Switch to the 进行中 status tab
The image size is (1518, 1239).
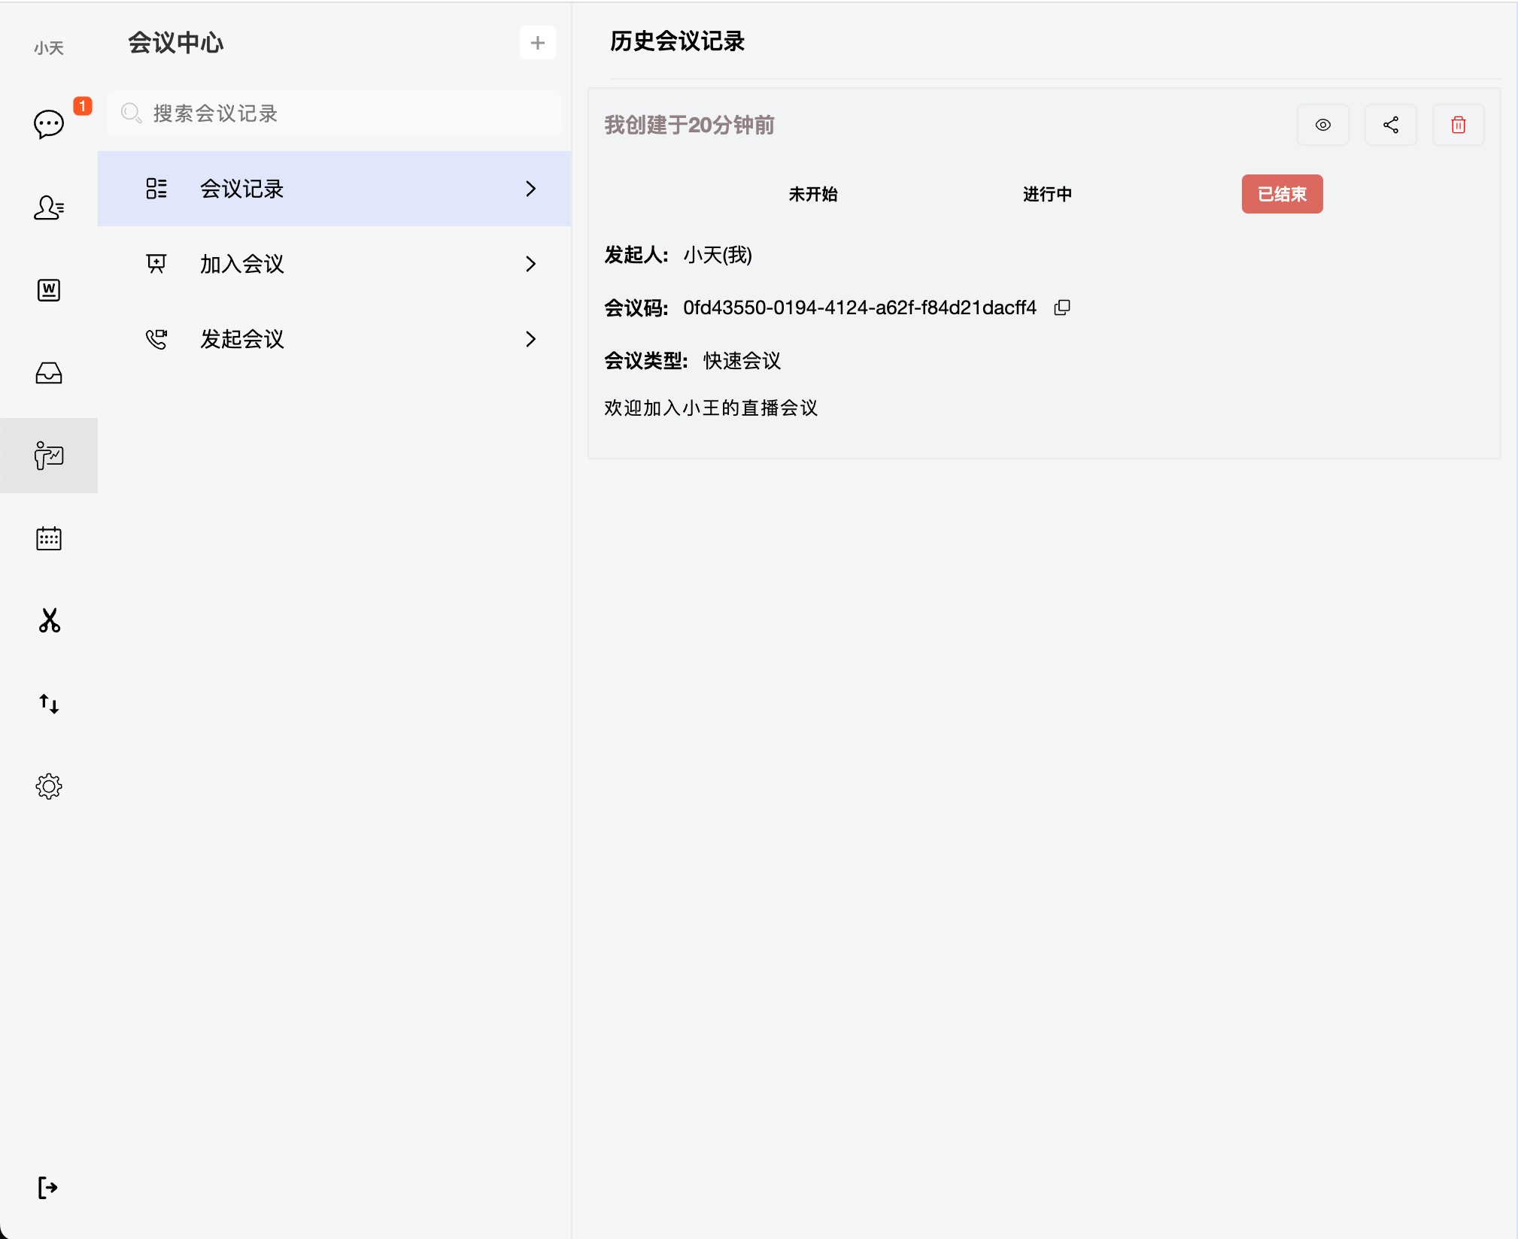(1047, 194)
